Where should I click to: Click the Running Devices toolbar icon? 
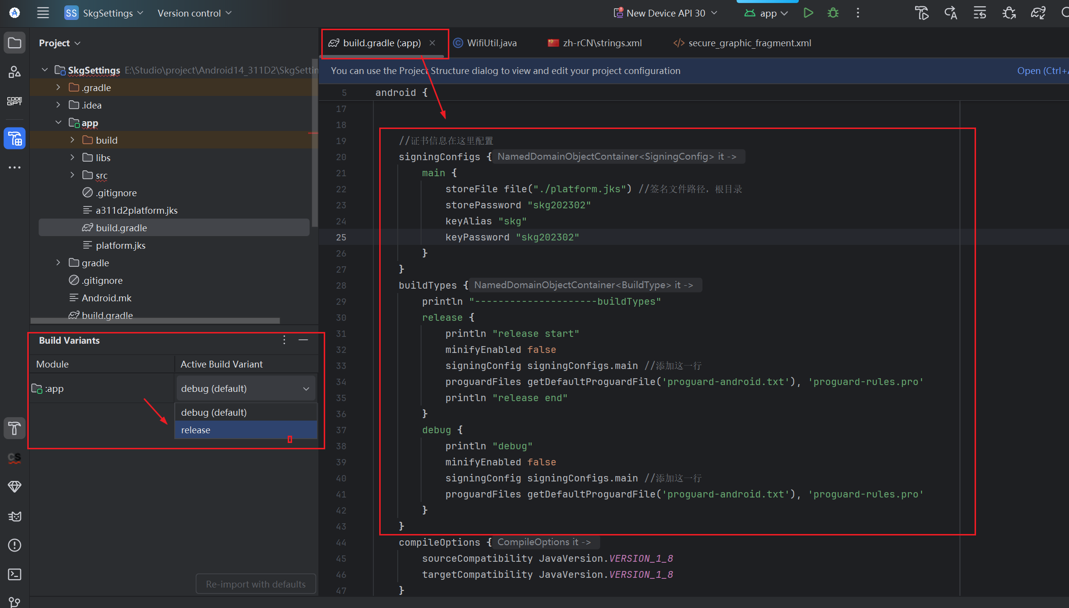pyautogui.click(x=922, y=13)
